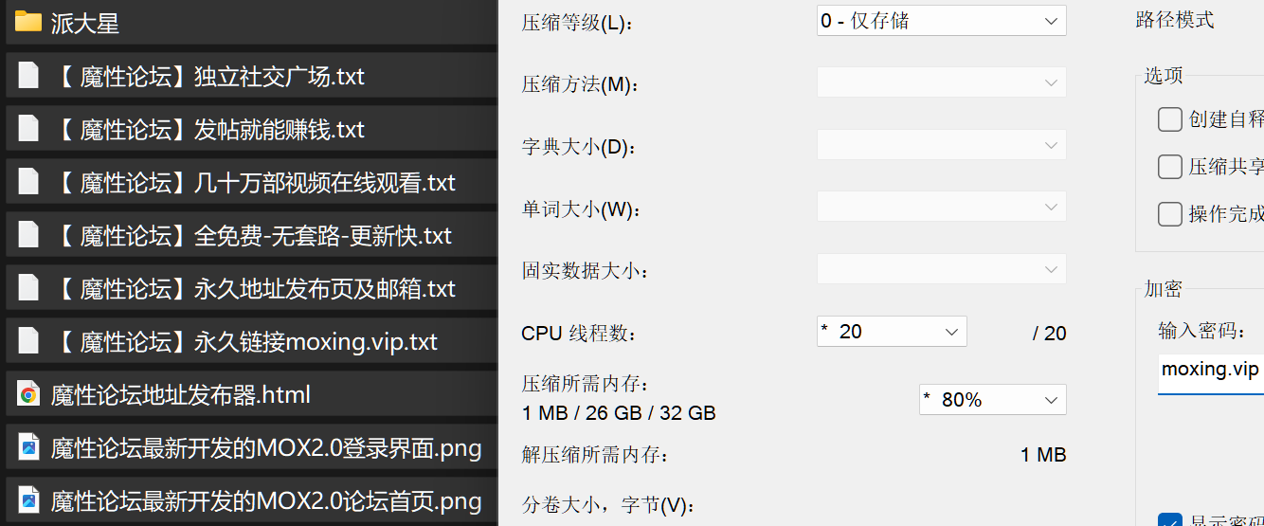This screenshot has height=526, width=1264.
Task: Click the 几十万部视频在线观看.txt file icon
Action: pos(28,182)
